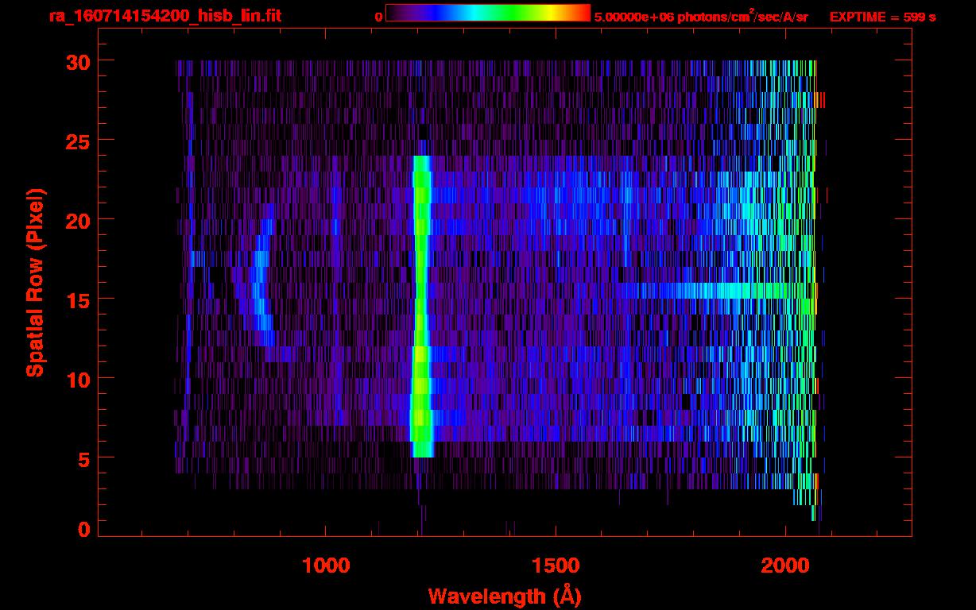
Task: Select the 1000 wavelength tick label
Action: [326, 566]
